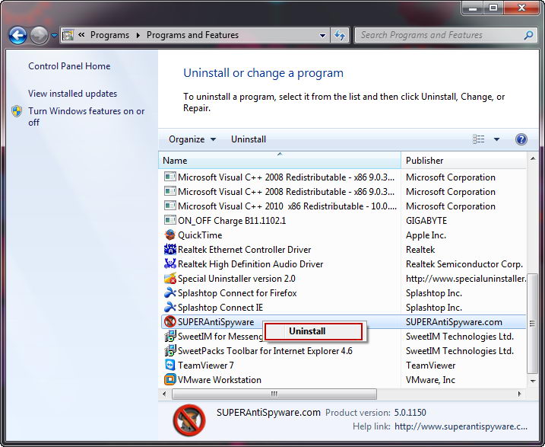This screenshot has height=447, width=545.
Task: Click the SUPERAntiSpyware list icon
Action: [170, 321]
